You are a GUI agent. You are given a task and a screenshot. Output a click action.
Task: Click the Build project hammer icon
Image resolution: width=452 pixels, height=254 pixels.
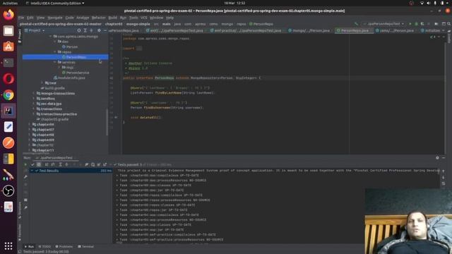click(x=356, y=24)
